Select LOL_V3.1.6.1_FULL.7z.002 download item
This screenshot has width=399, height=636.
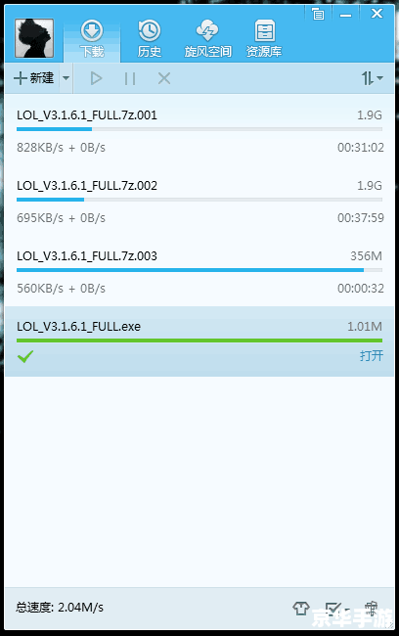tap(199, 201)
